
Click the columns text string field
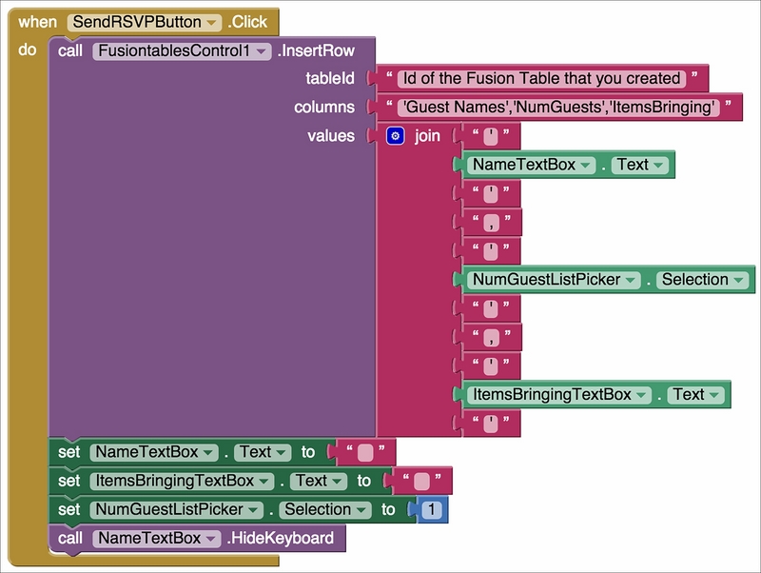559,108
